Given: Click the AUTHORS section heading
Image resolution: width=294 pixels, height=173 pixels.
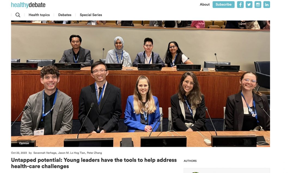Looking at the screenshot, I should (190, 161).
